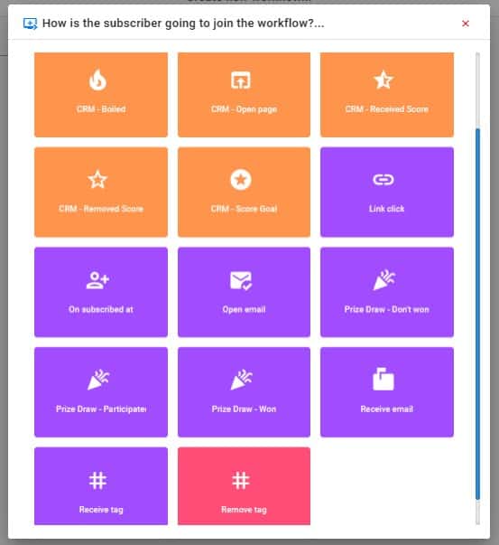Select the On subscribed at person-plus icon
This screenshot has width=499, height=545.
click(x=97, y=280)
